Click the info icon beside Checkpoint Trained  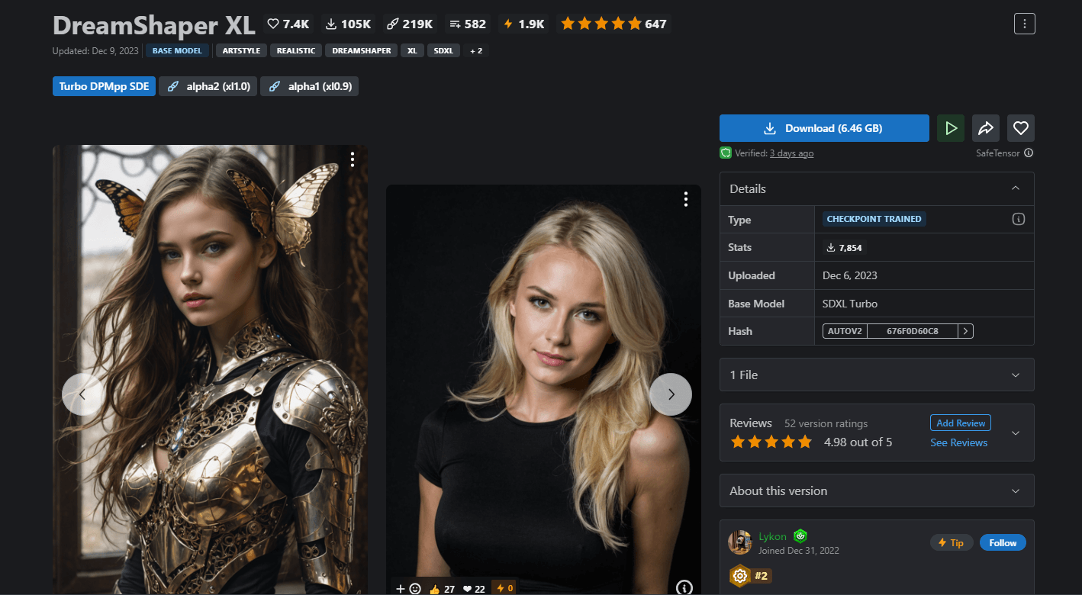[x=1018, y=220]
